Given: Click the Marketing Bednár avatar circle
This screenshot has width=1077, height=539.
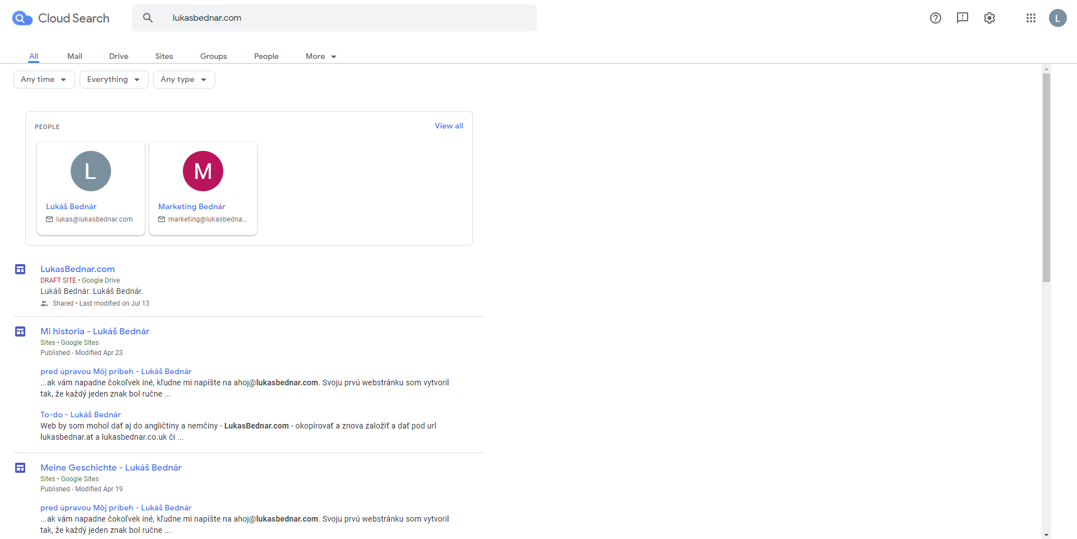Looking at the screenshot, I should (203, 171).
